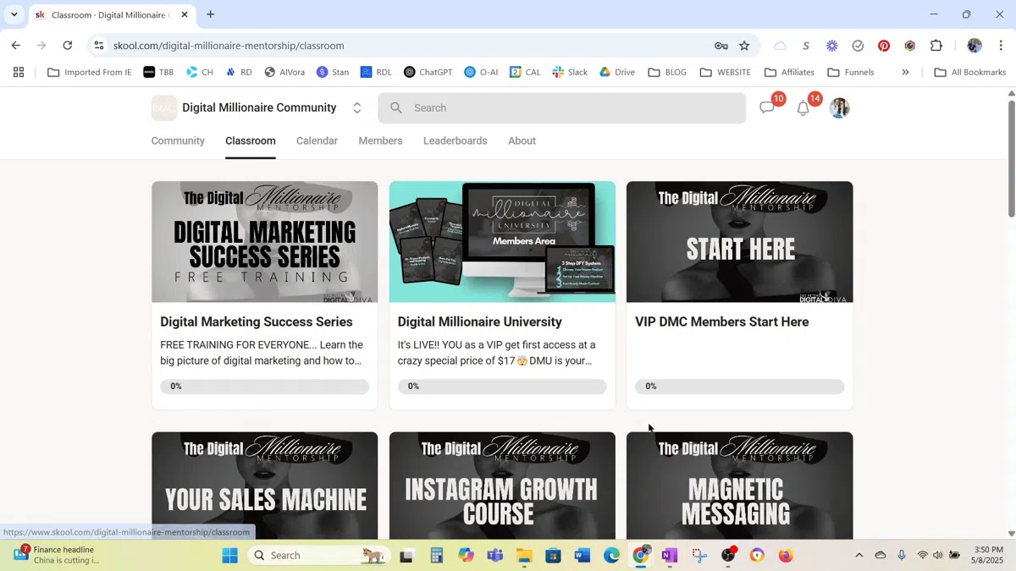
Task: Click the Pinterest extension icon
Action: (884, 46)
